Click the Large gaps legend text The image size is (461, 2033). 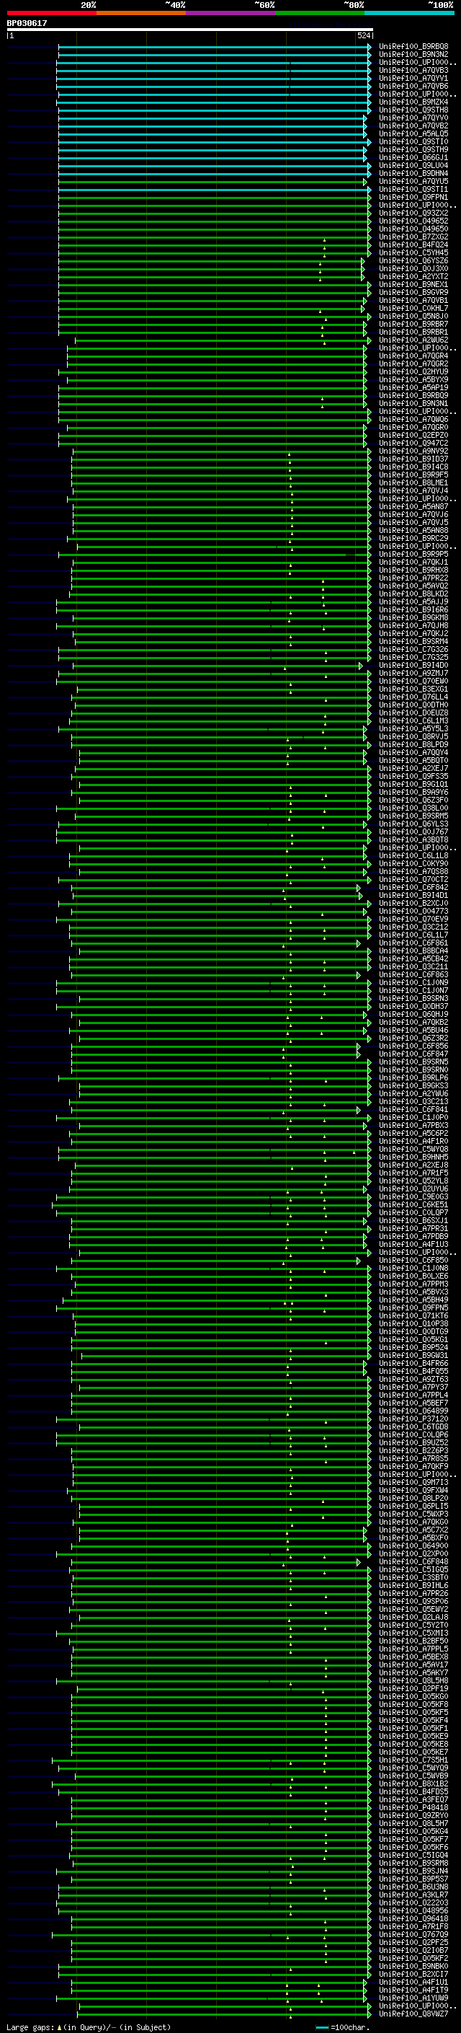(89, 2027)
